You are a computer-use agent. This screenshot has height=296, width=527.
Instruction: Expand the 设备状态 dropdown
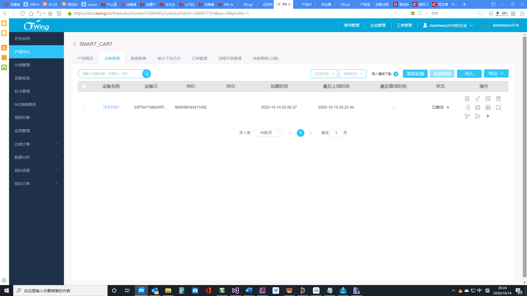tap(352, 74)
